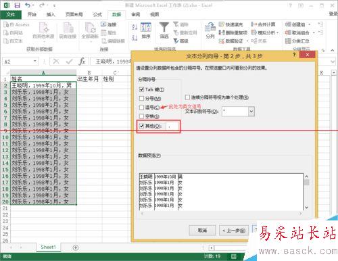Open the Undo history dropdown arrow
338x261 pixels.
coord(33,5)
